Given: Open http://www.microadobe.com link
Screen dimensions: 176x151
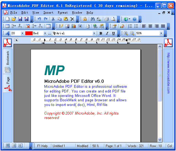Looking at the screenshot, I should click(168, 73).
